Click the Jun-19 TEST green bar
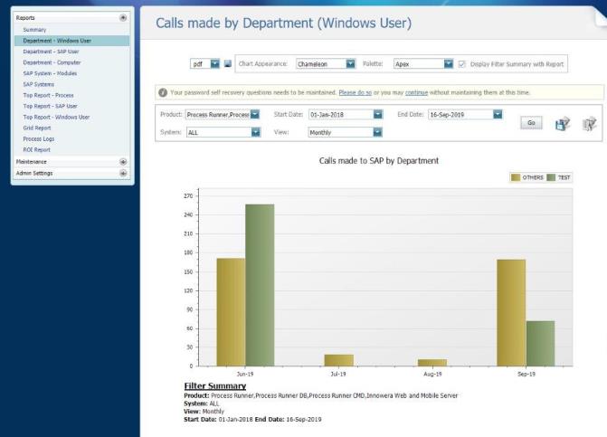 pos(260,285)
